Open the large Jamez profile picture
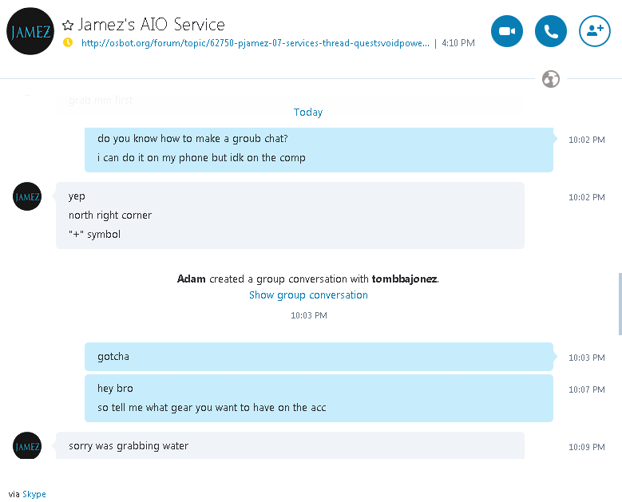The image size is (622, 502). pos(30,31)
